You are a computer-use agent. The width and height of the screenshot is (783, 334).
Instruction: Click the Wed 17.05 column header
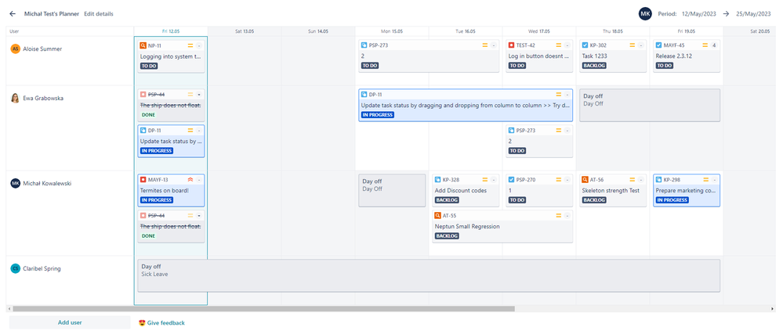[539, 31]
